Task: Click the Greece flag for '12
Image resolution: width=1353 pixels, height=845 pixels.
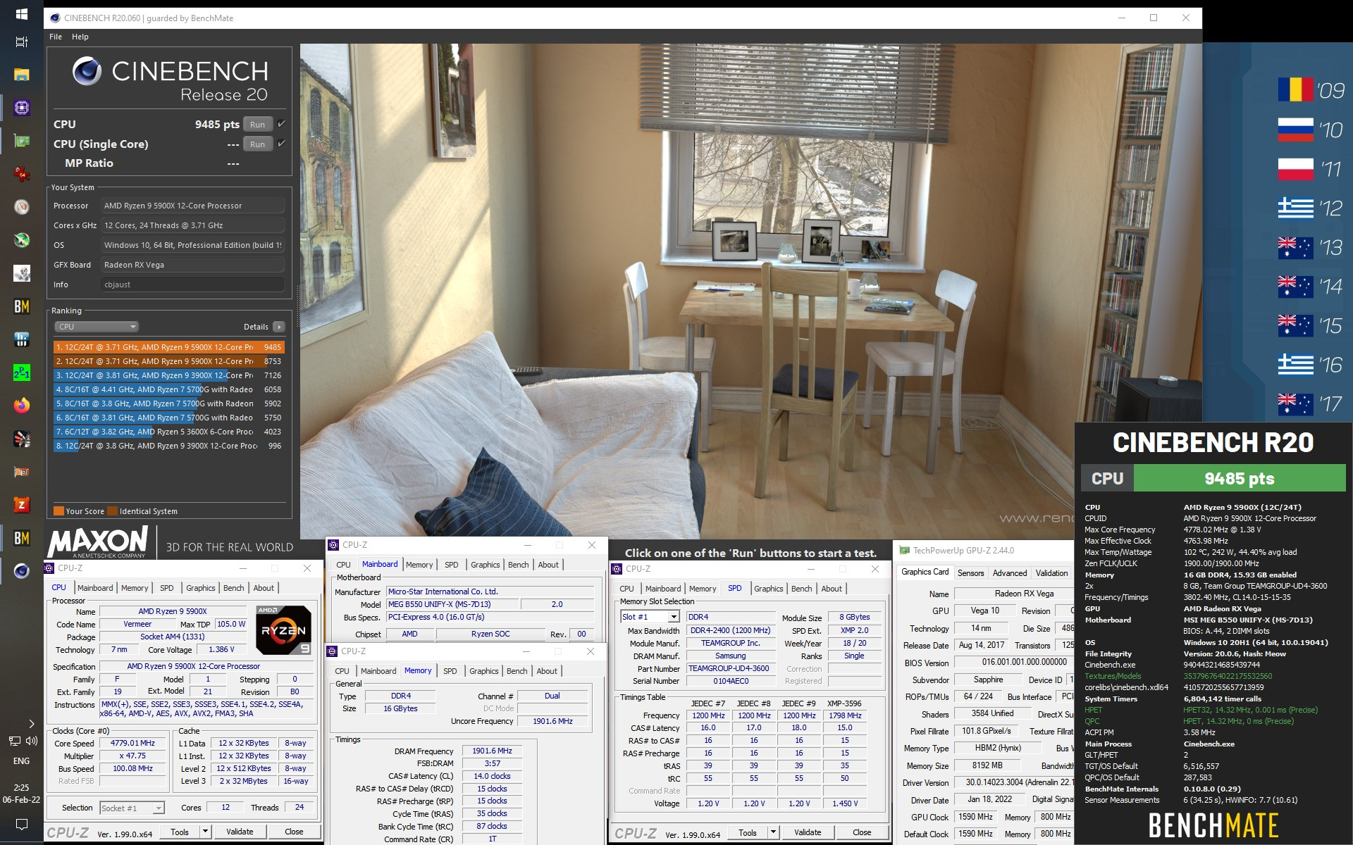Action: 1296,208
